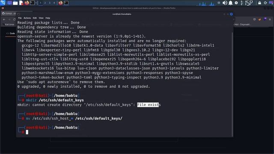Switch to workspace 3

(50, 3)
